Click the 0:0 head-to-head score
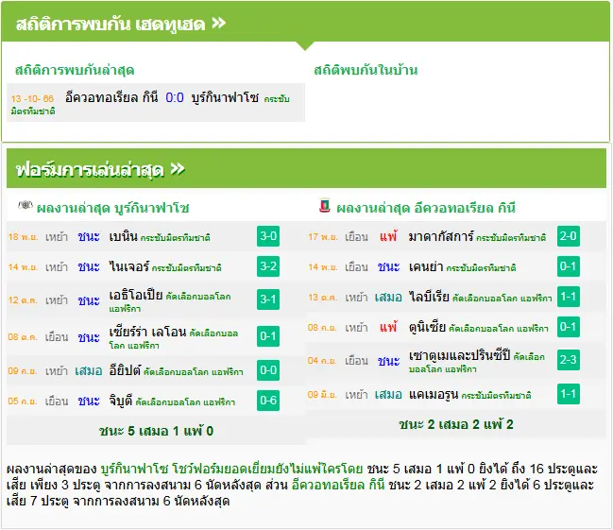The height and width of the screenshot is (530, 613). click(x=175, y=97)
